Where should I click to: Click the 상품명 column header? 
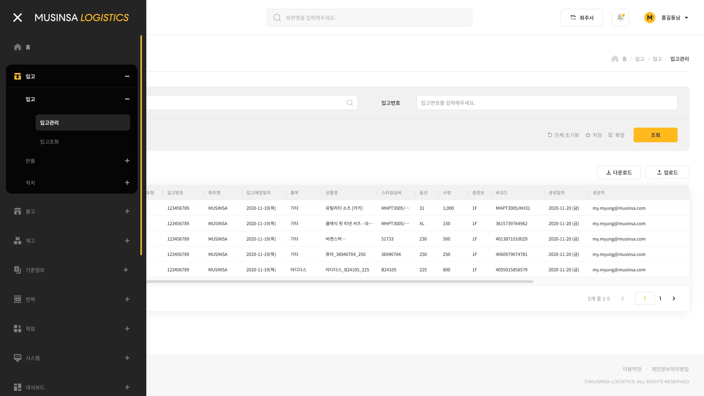[332, 192]
